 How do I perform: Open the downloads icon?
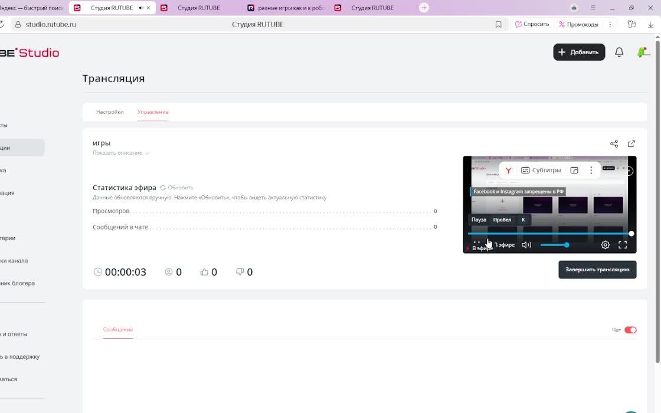tap(651, 24)
